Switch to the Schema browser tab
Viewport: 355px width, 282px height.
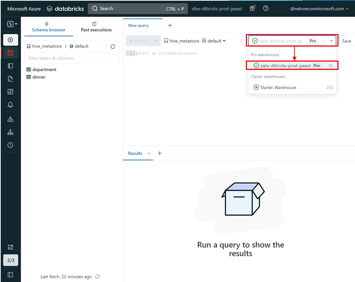(49, 27)
